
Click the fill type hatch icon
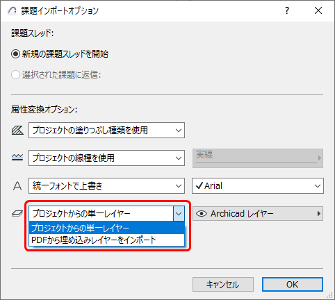(x=17, y=131)
